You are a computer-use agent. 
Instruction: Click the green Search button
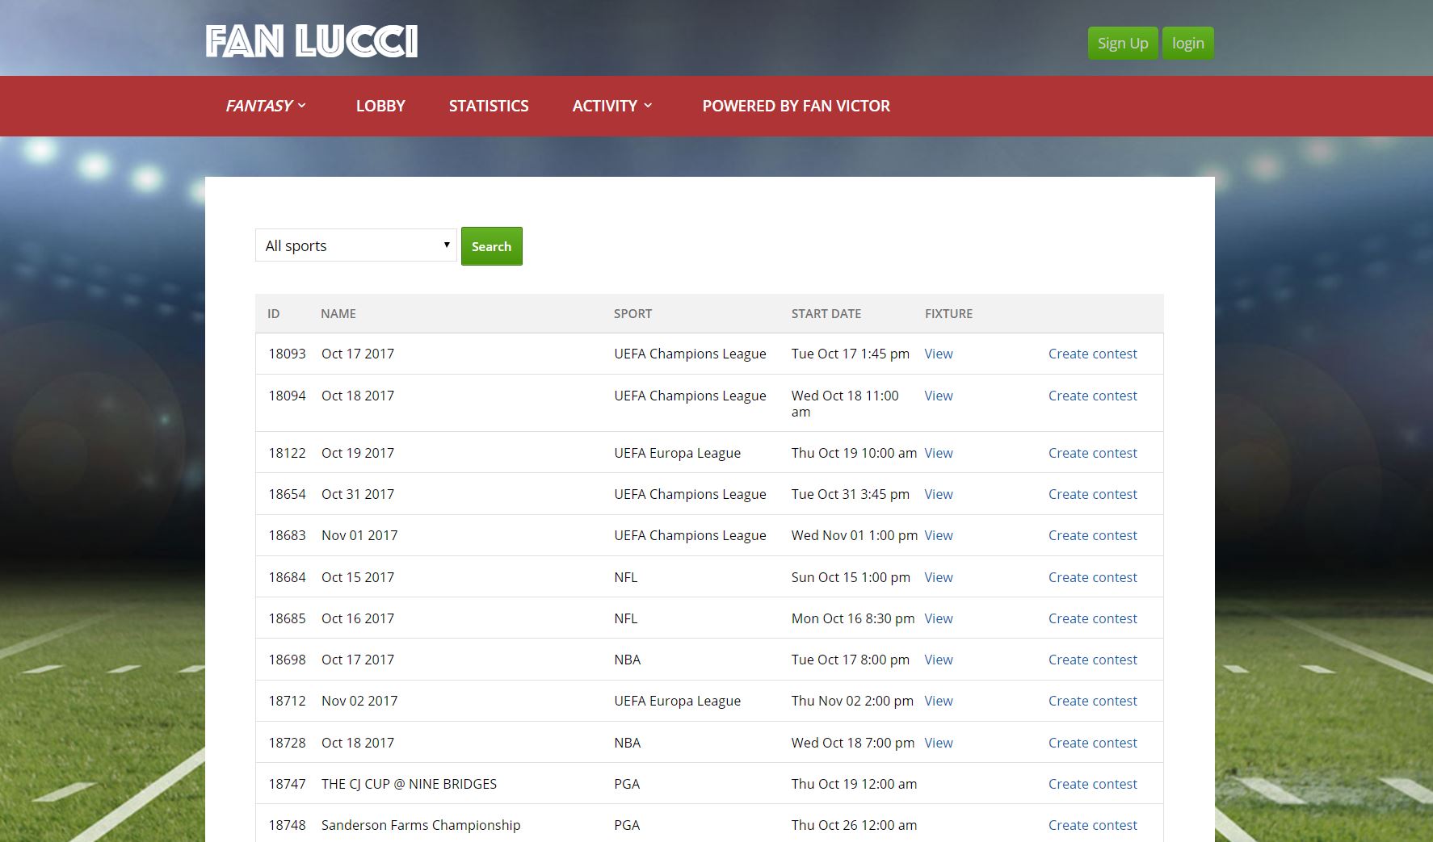[x=492, y=246]
